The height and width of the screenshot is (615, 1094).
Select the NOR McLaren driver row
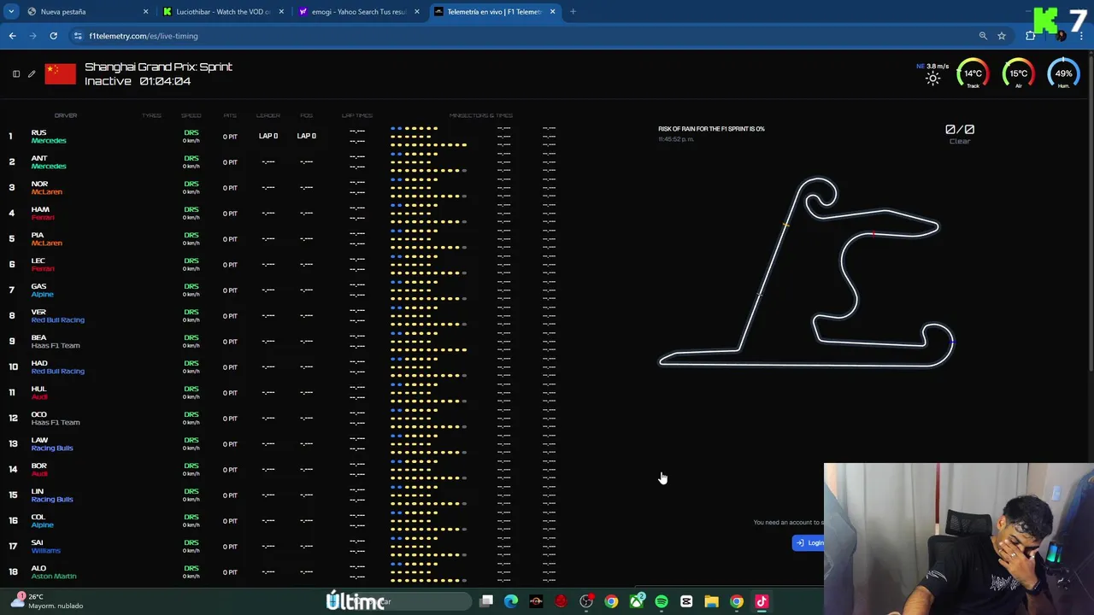tap(282, 187)
